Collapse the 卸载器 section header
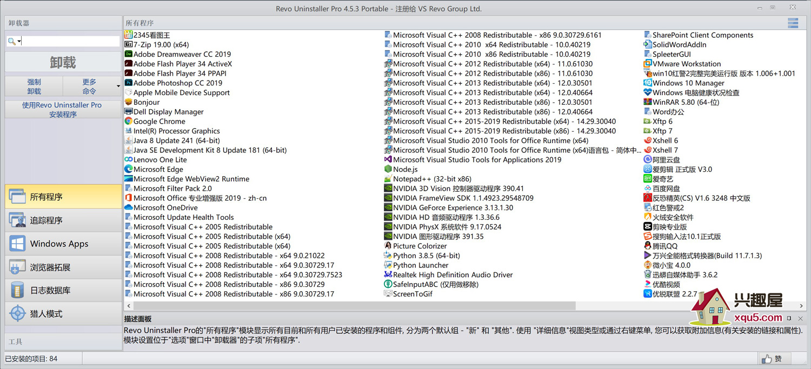The image size is (811, 369). (x=63, y=23)
